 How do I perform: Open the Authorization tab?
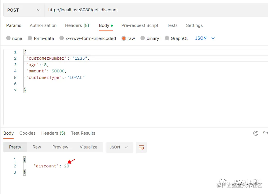43,25
